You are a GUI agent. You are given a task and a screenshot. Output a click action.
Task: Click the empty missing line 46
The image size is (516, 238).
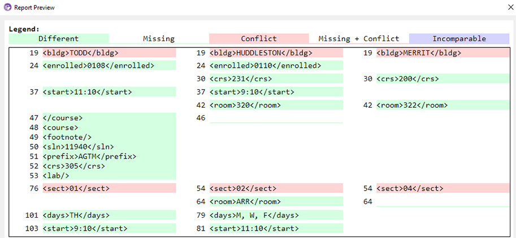coord(276,118)
